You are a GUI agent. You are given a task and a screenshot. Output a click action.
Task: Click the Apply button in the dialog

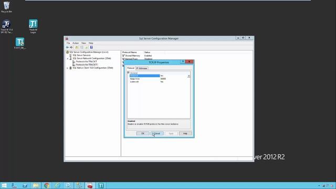(171, 133)
